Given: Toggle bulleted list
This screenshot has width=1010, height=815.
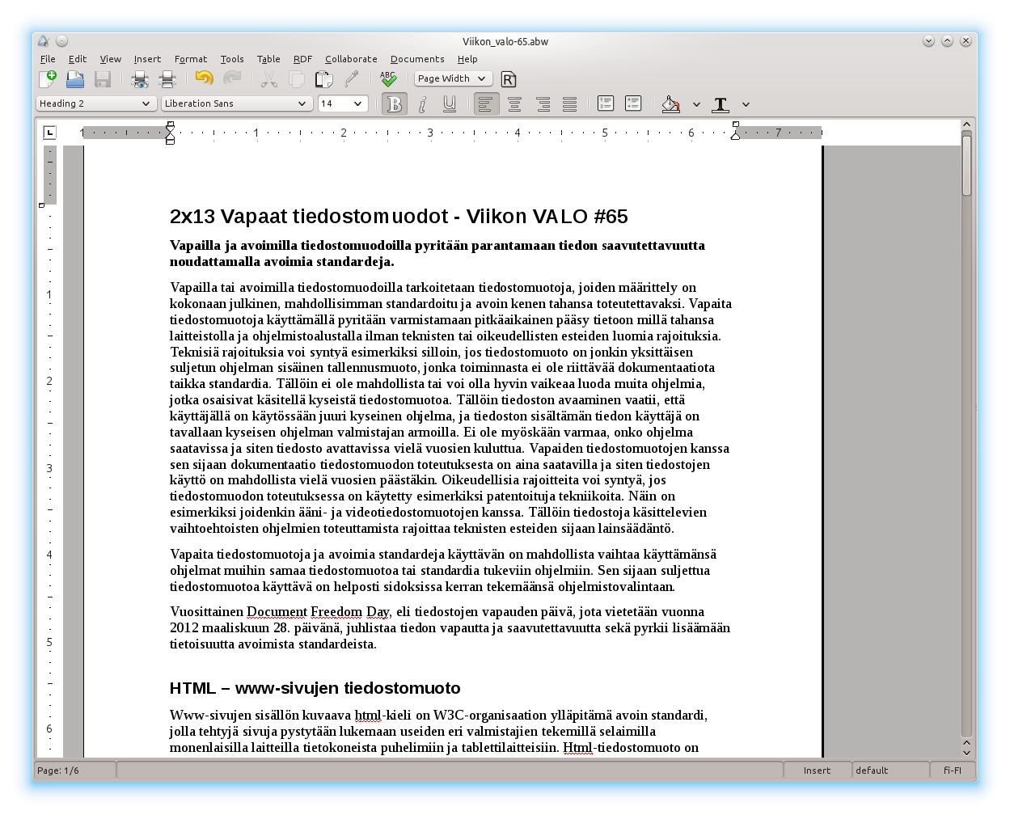Looking at the screenshot, I should [x=633, y=103].
